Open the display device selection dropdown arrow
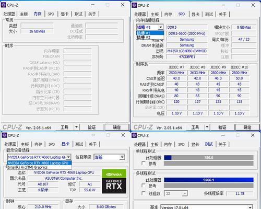Screen dimensions: 261x209 (x=68, y=157)
